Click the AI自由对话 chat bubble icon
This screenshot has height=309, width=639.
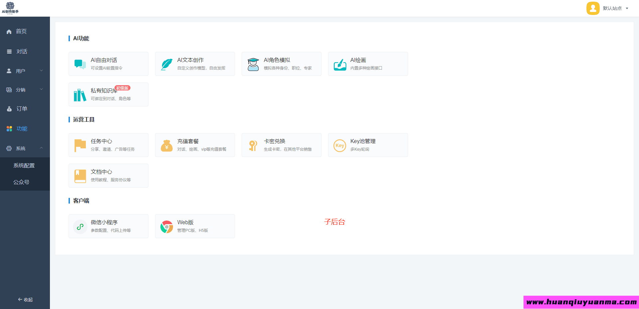click(80, 64)
